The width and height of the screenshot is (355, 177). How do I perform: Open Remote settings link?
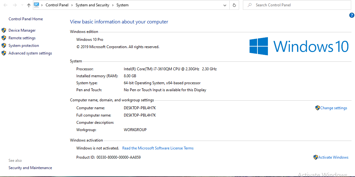(22, 38)
